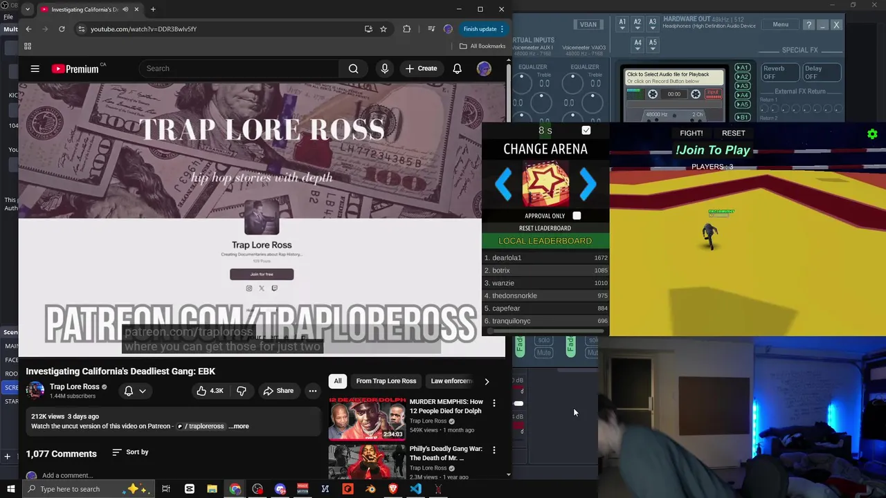Open options for Philly's Deadliest Gang War video
This screenshot has height=498, width=886.
click(x=494, y=450)
